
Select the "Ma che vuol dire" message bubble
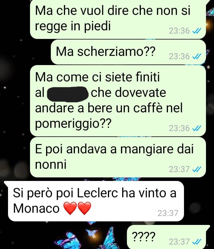[118, 19]
